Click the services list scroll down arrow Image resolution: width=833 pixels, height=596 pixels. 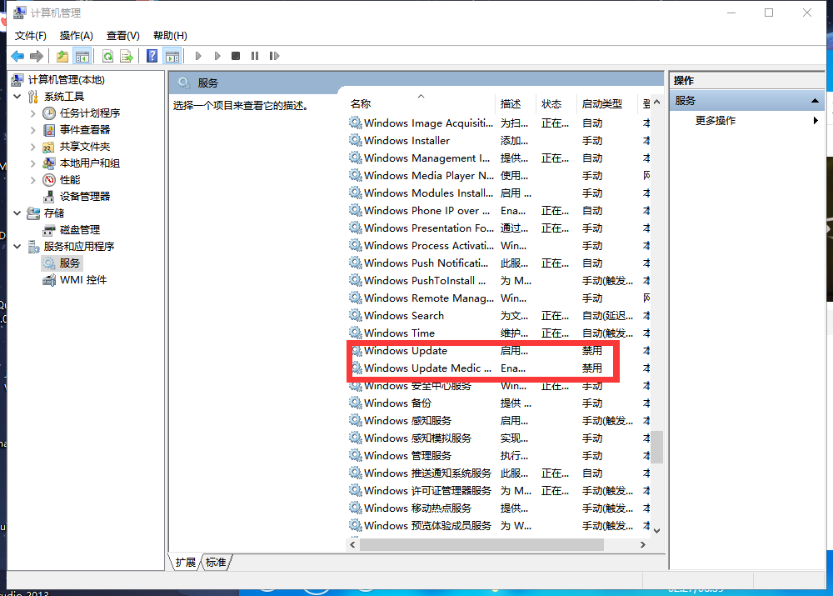657,530
